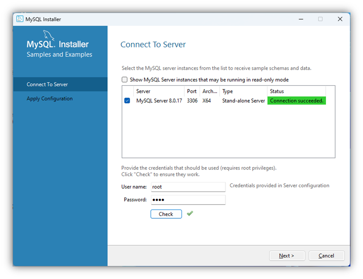
Task: Enable showing read-only mode server instances
Action: tap(125, 80)
